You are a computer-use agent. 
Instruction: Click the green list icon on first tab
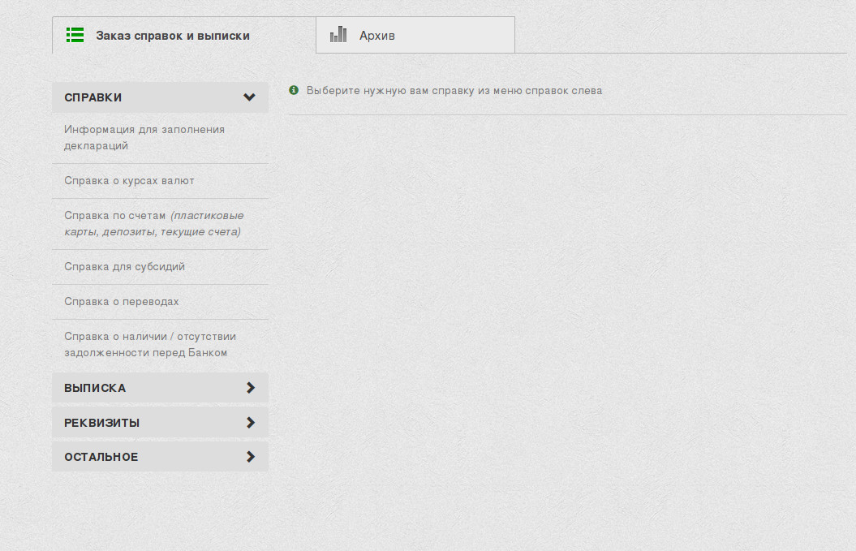(75, 35)
